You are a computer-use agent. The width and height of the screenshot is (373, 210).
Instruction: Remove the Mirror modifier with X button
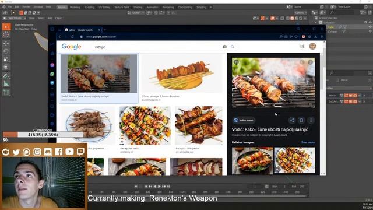(x=364, y=96)
